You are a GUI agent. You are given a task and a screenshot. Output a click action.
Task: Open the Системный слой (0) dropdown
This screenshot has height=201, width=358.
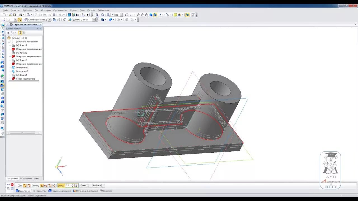(49, 20)
